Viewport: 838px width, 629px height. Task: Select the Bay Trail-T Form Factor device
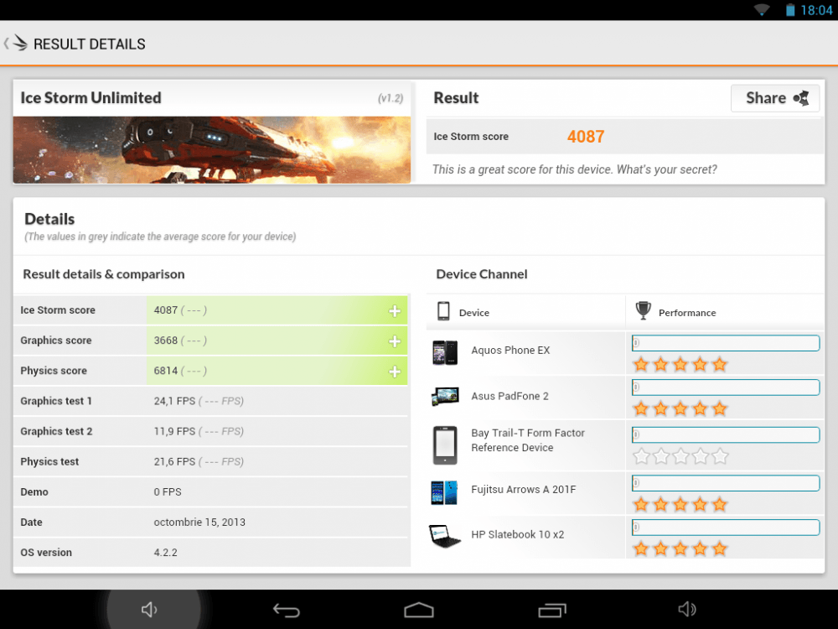click(527, 440)
